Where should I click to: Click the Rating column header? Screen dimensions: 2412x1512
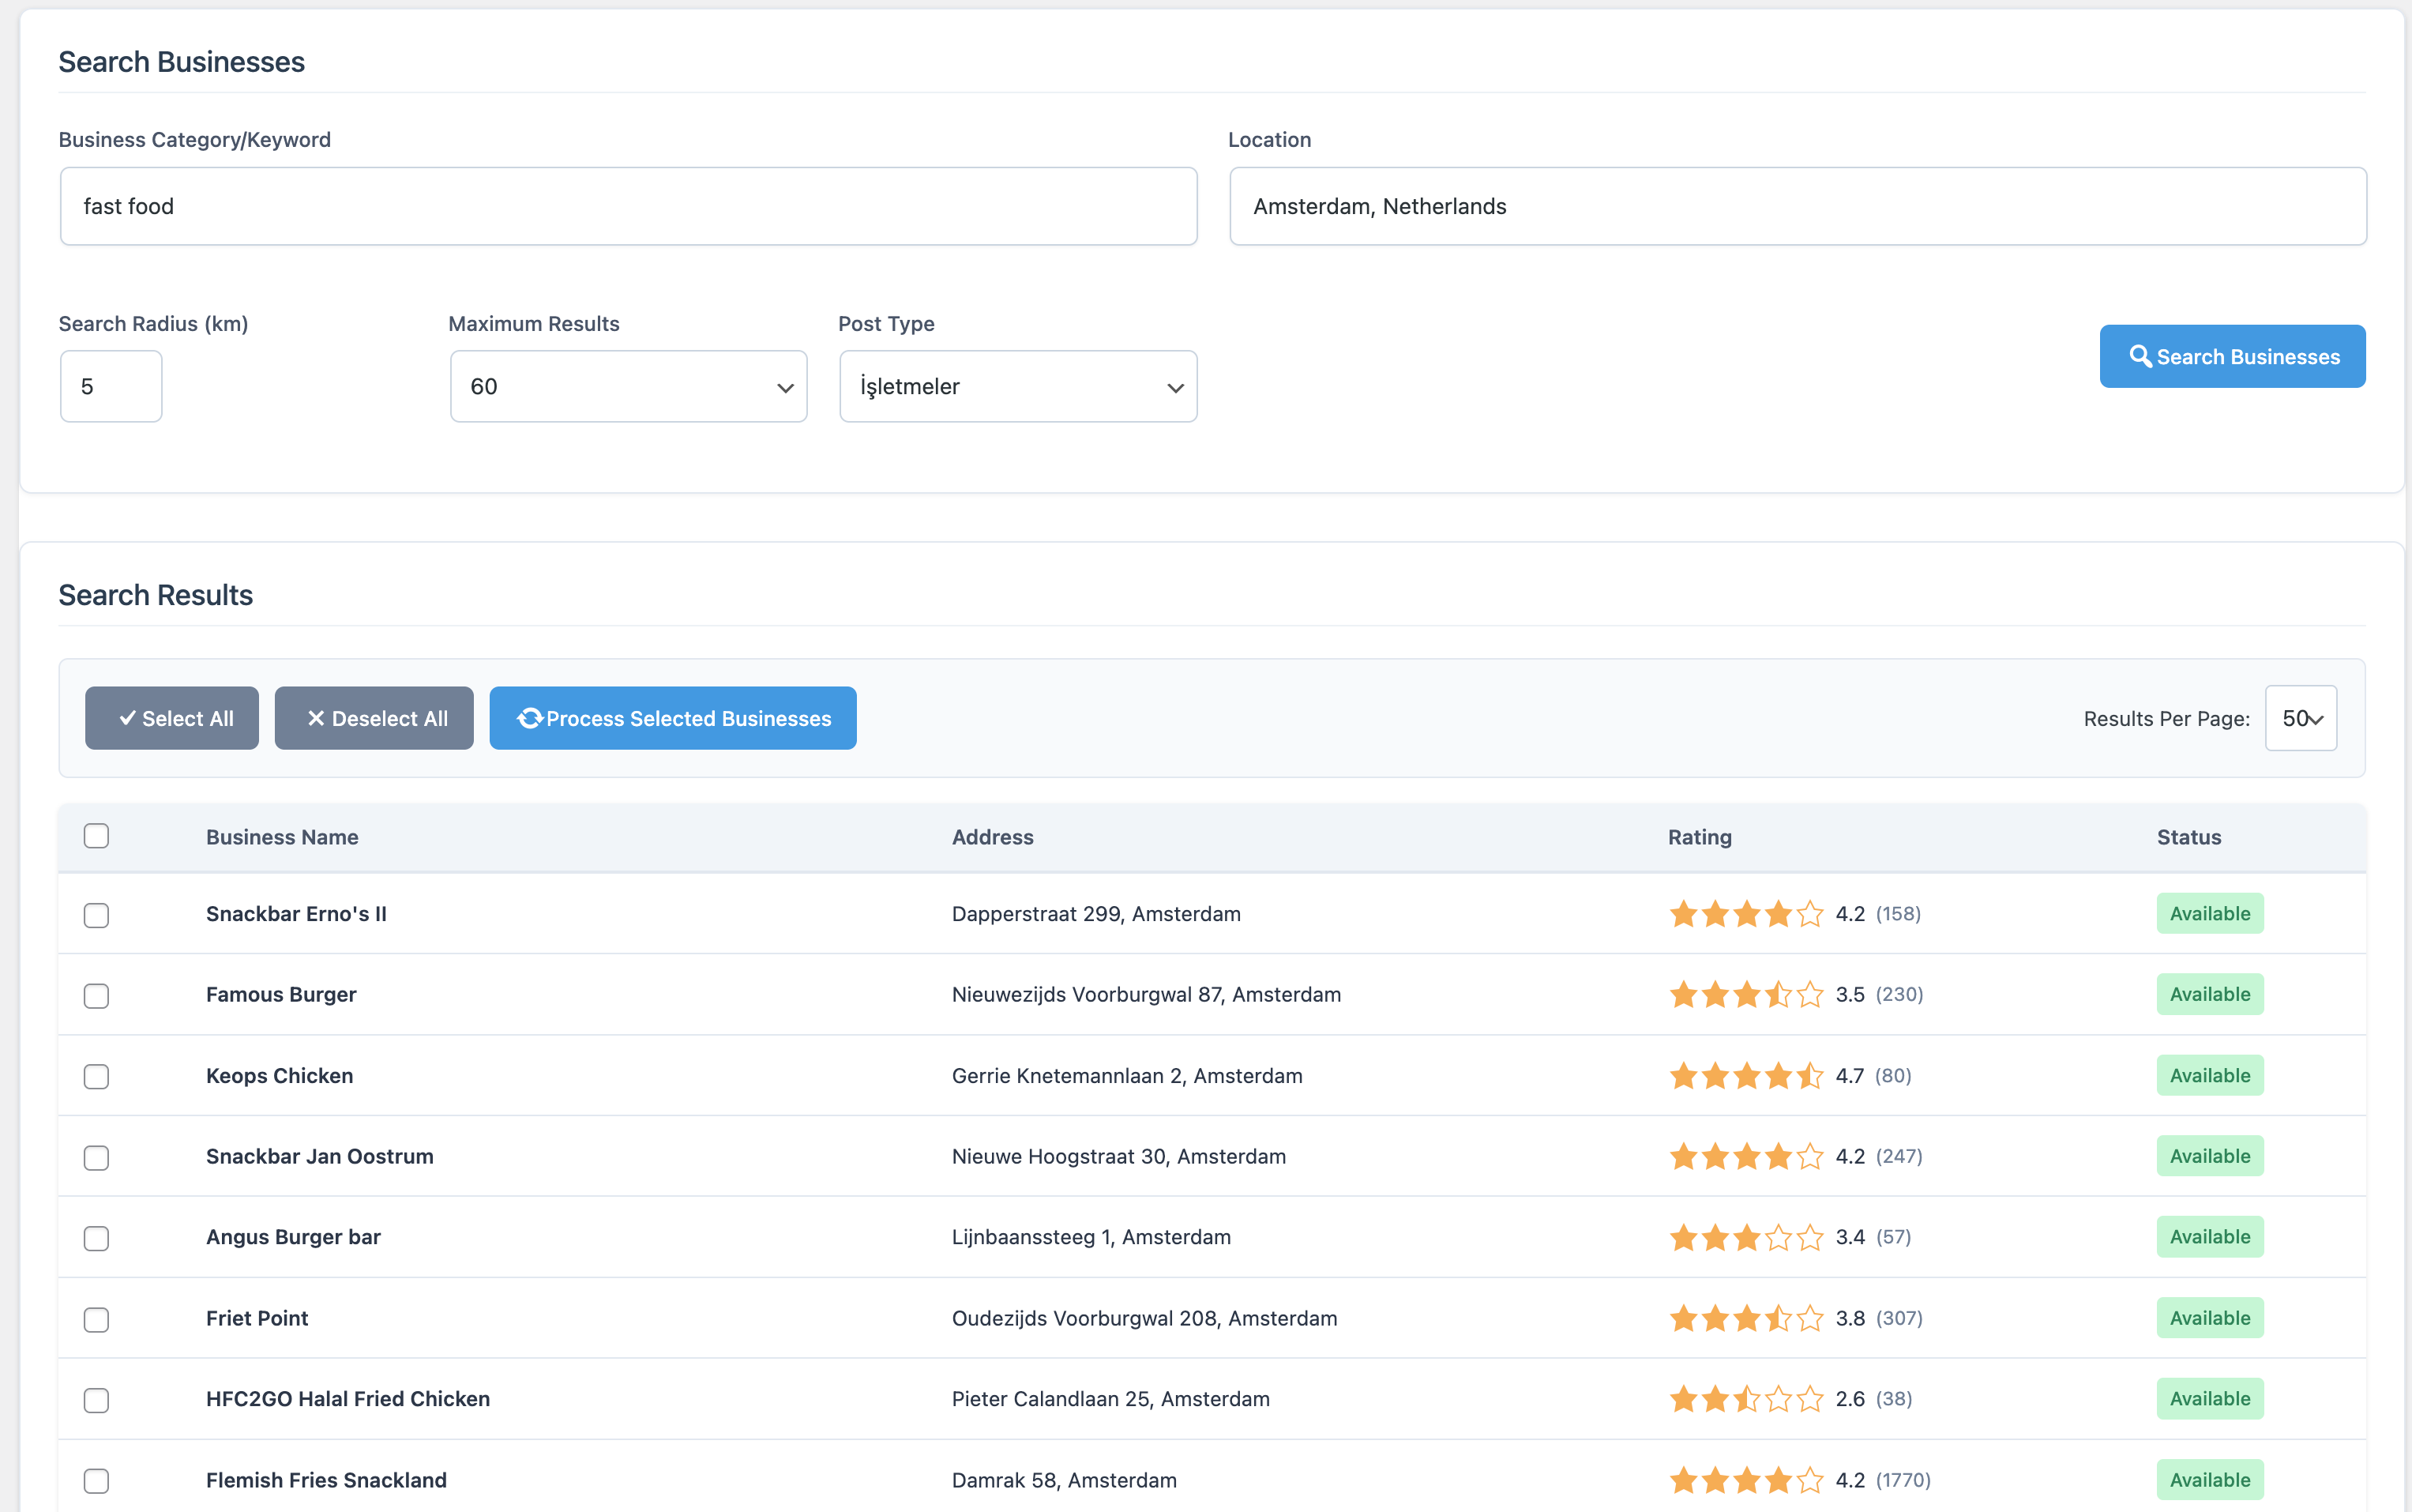(x=1700, y=837)
